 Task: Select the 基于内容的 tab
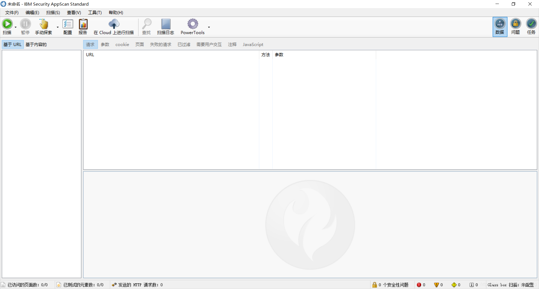point(36,44)
